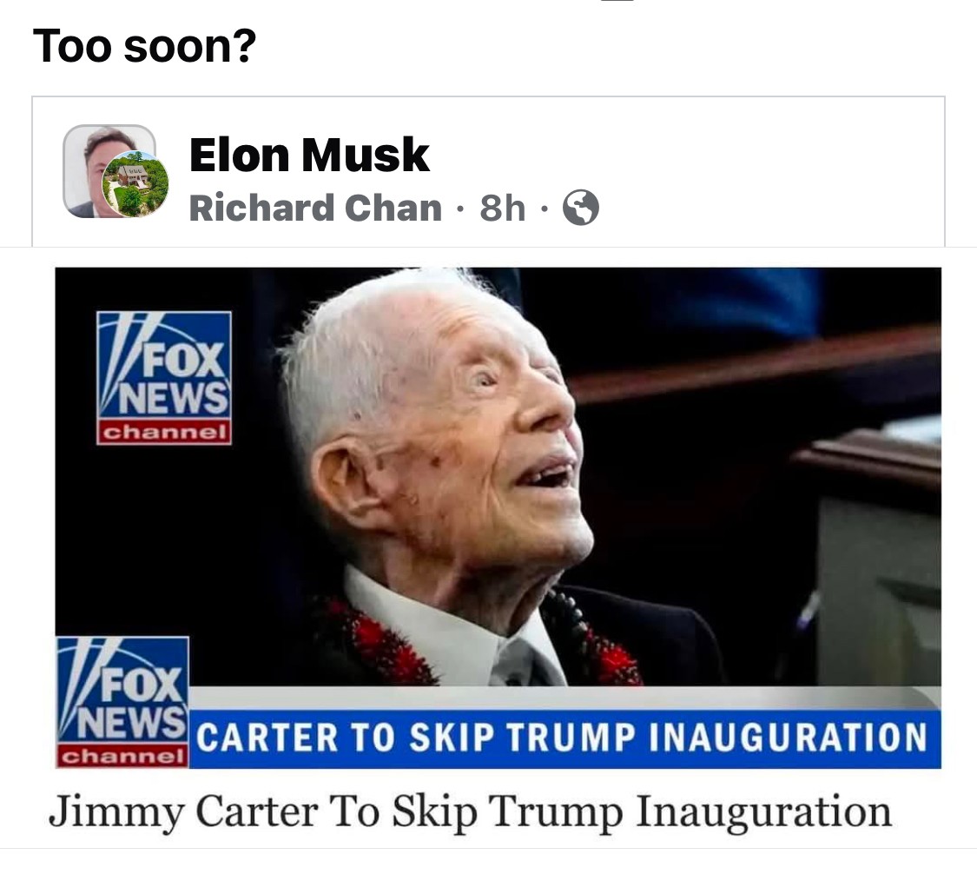Click the globe public-audience icon
The image size is (977, 881).
tap(581, 208)
